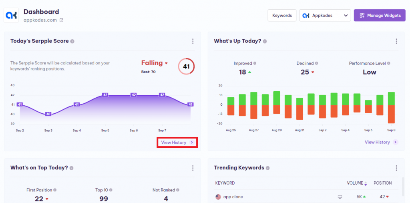The image size is (410, 203).
Task: Sort keywords by the Volume column
Action: click(356, 183)
